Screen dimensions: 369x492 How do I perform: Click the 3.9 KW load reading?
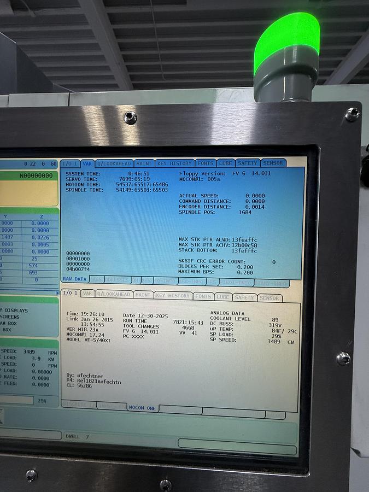43,358
